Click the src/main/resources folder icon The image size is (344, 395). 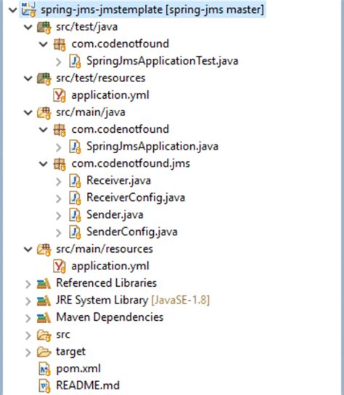point(44,250)
